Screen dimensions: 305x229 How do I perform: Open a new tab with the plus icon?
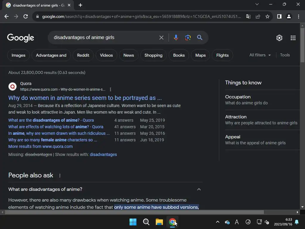(80, 5)
